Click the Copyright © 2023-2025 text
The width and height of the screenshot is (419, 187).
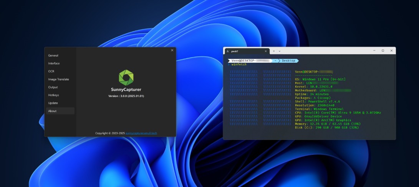point(110,133)
